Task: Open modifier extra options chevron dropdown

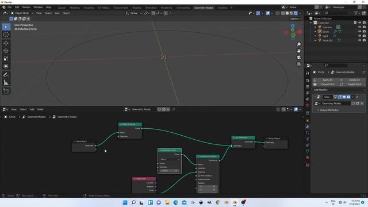Action: pos(352,97)
